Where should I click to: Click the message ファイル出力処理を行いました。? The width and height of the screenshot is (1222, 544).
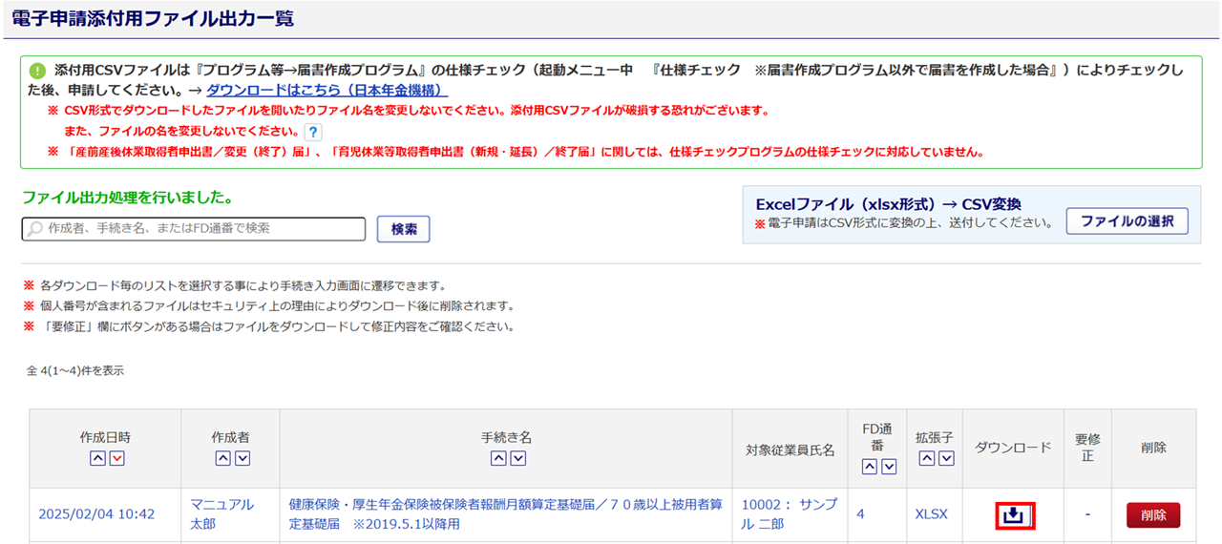click(x=128, y=199)
